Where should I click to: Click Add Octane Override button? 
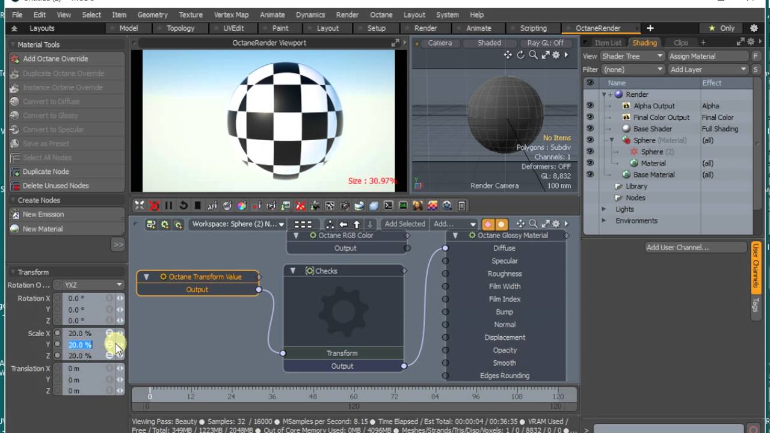click(66, 59)
